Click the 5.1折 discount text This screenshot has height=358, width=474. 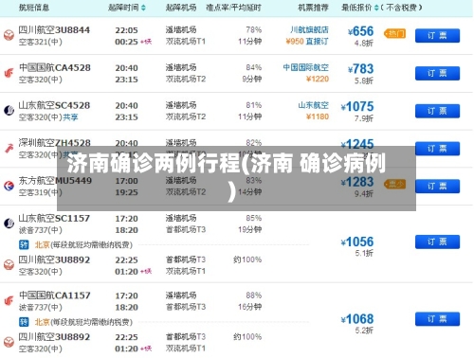tap(364, 253)
